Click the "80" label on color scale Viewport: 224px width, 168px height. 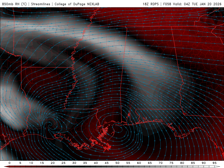click(x=182, y=163)
